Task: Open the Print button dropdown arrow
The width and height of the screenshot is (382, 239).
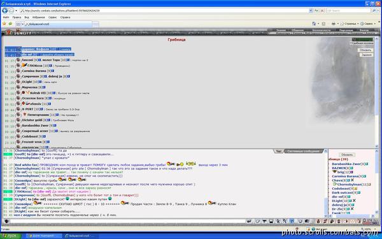Action: point(337,24)
